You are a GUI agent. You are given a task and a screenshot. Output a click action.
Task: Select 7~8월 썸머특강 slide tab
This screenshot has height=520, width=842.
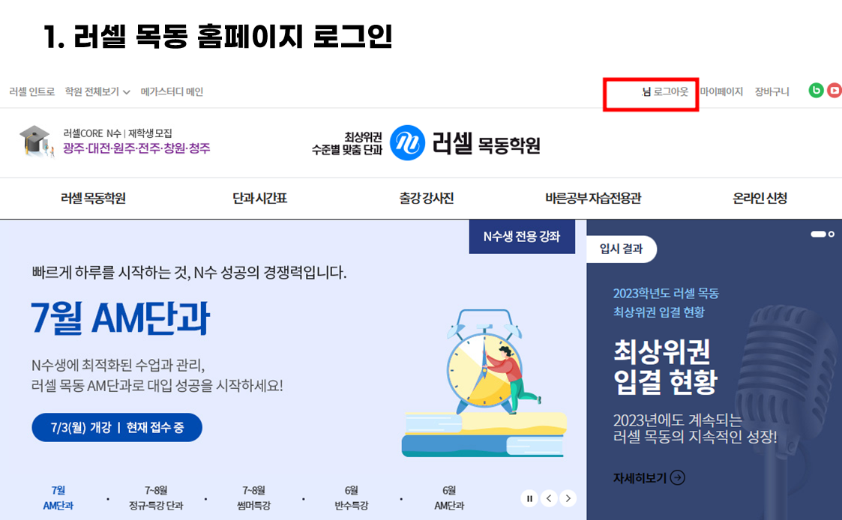(254, 498)
